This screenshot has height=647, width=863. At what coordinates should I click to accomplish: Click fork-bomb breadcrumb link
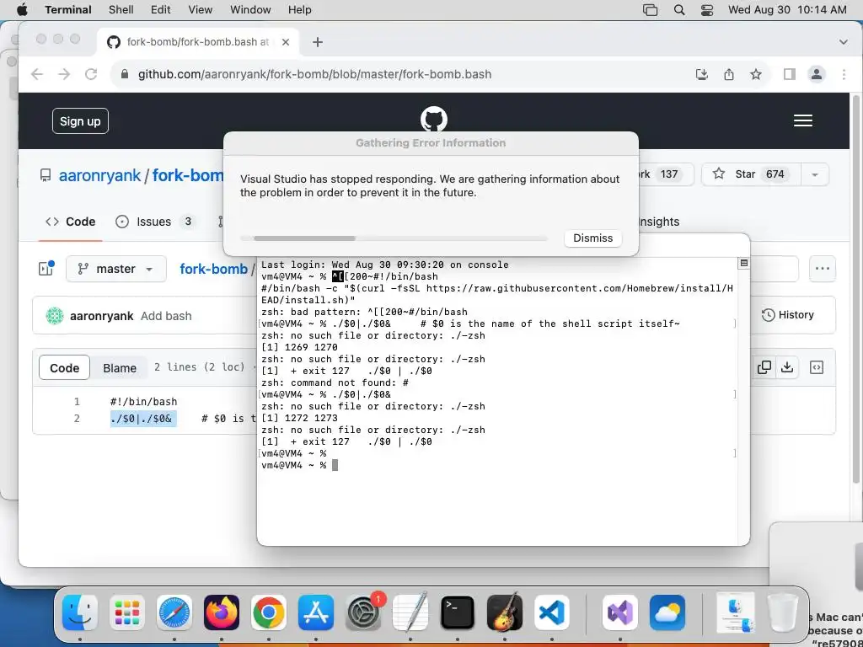coord(213,269)
